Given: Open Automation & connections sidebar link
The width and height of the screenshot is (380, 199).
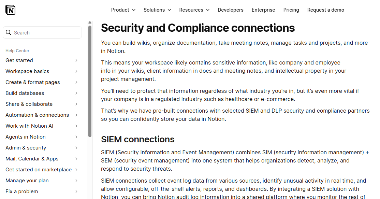Looking at the screenshot, I should [37, 115].
